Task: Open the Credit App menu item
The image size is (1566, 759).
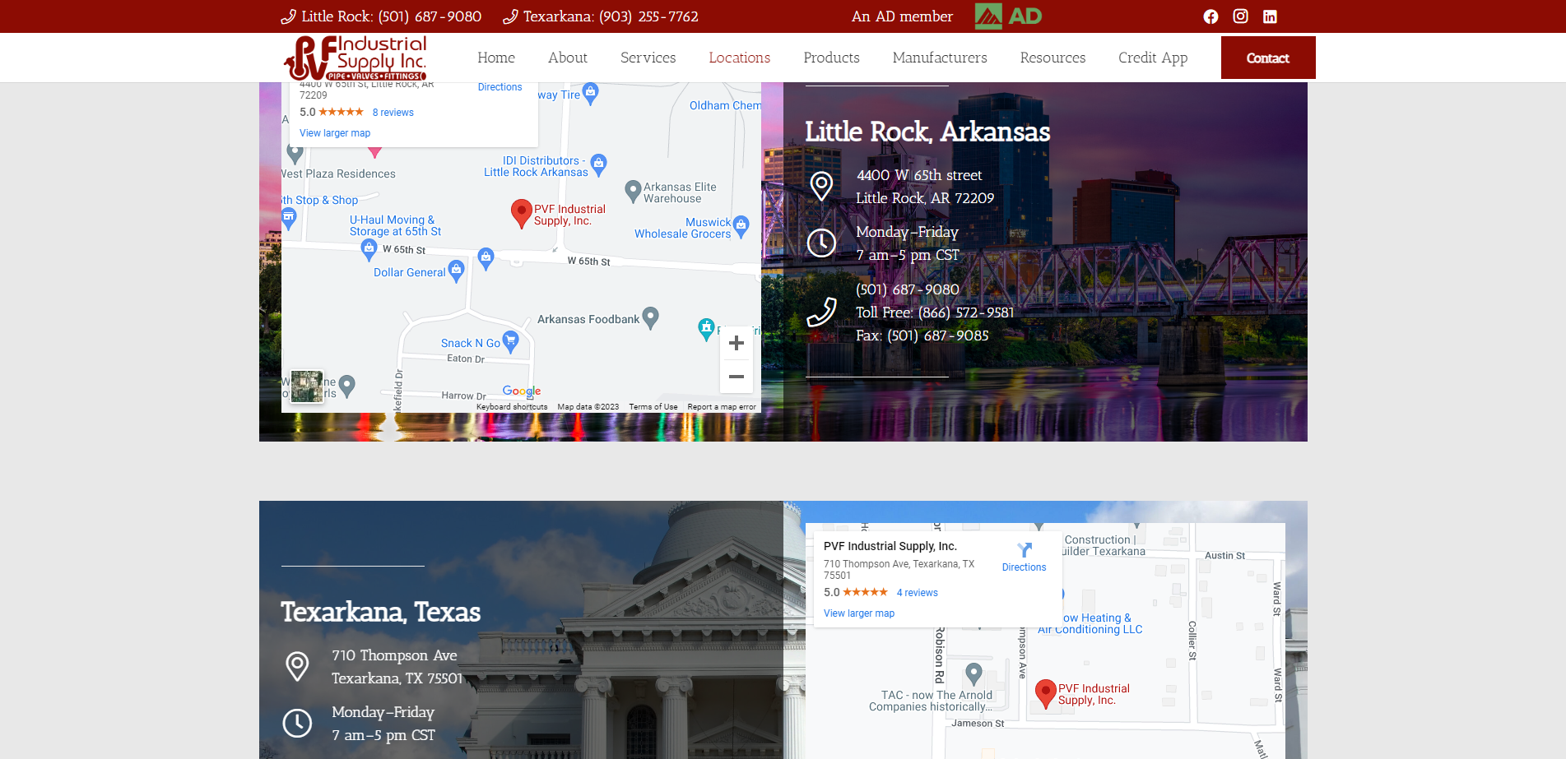Action: tap(1153, 58)
